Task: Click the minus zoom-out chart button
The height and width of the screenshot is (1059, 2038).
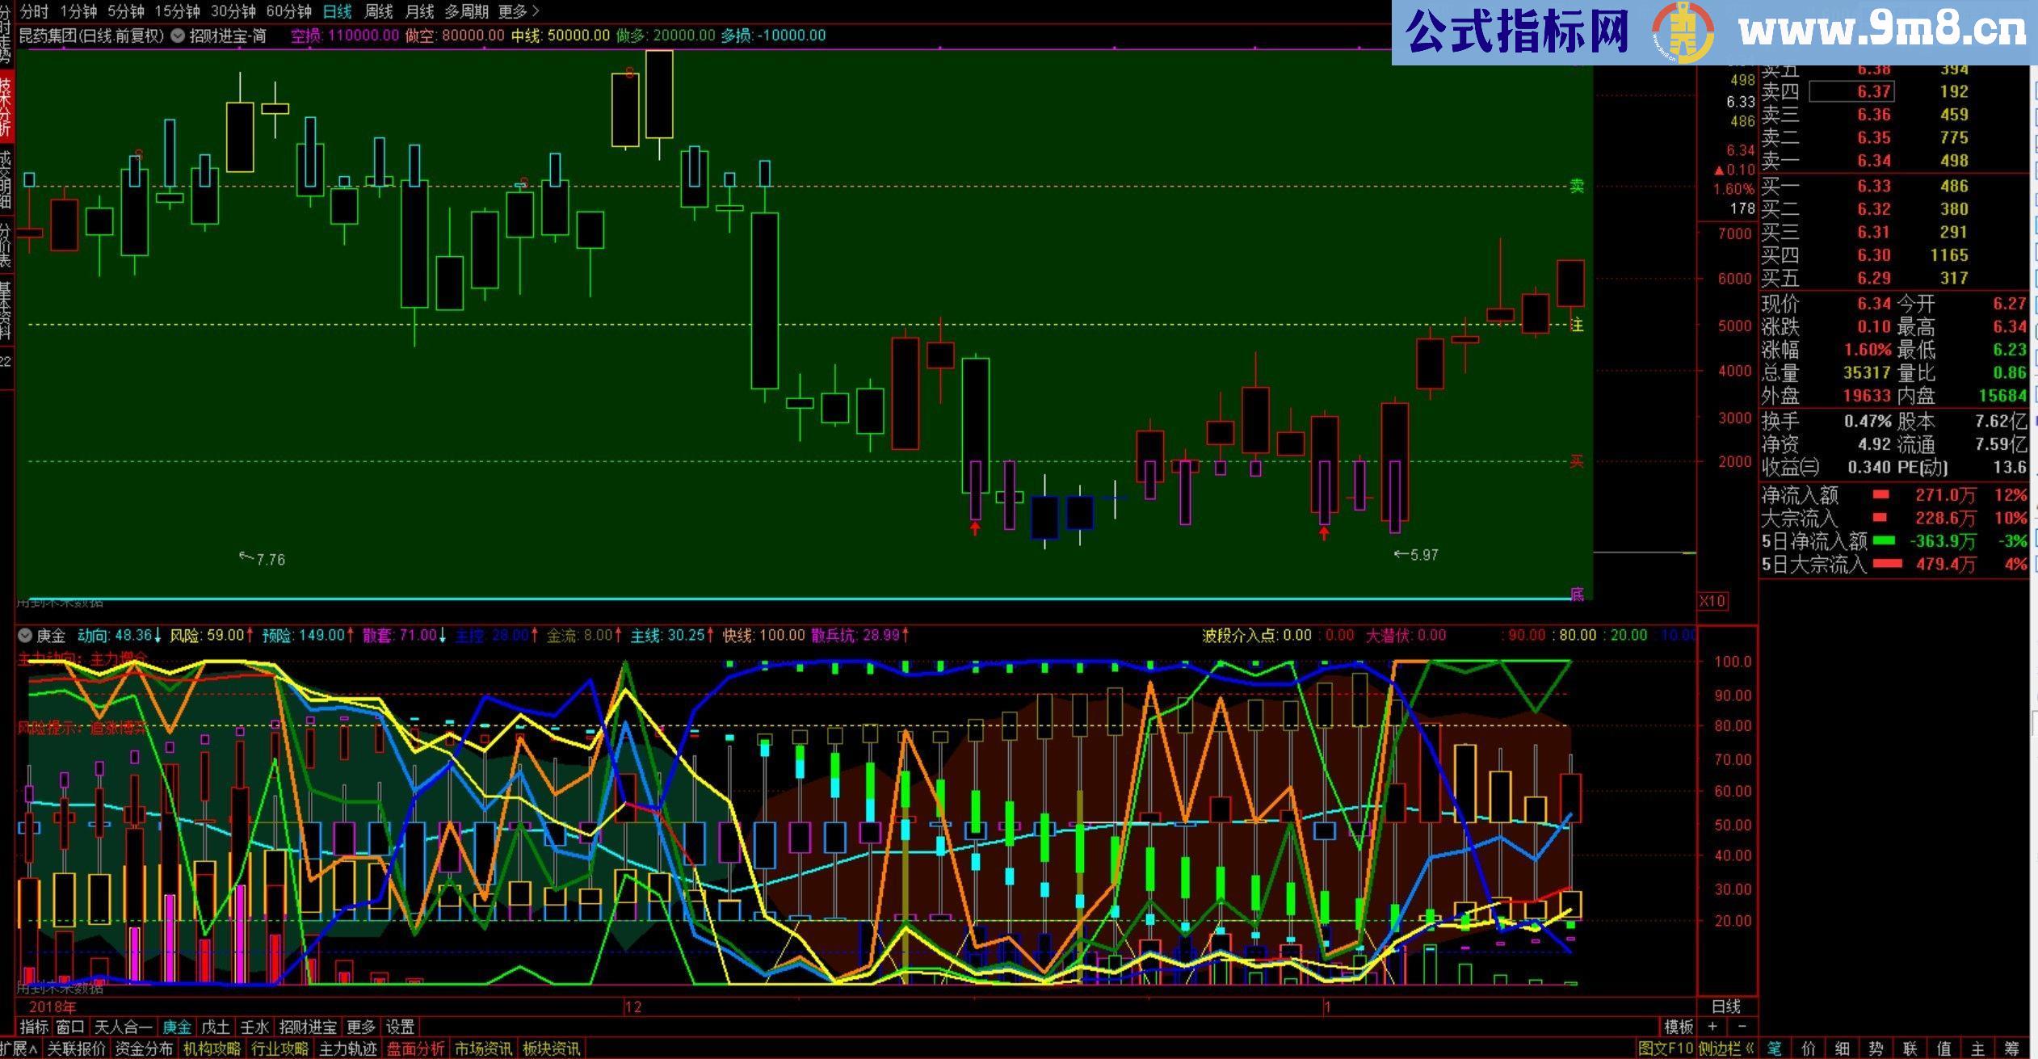Action: [x=1742, y=1027]
